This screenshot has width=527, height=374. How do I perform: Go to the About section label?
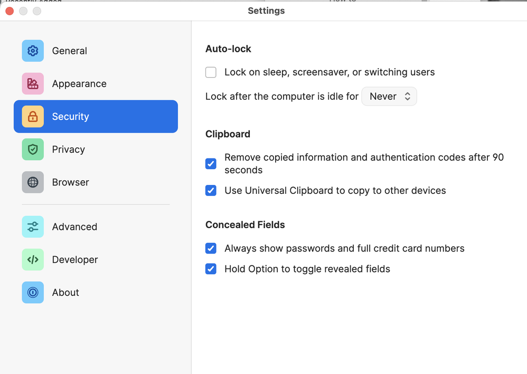click(65, 292)
